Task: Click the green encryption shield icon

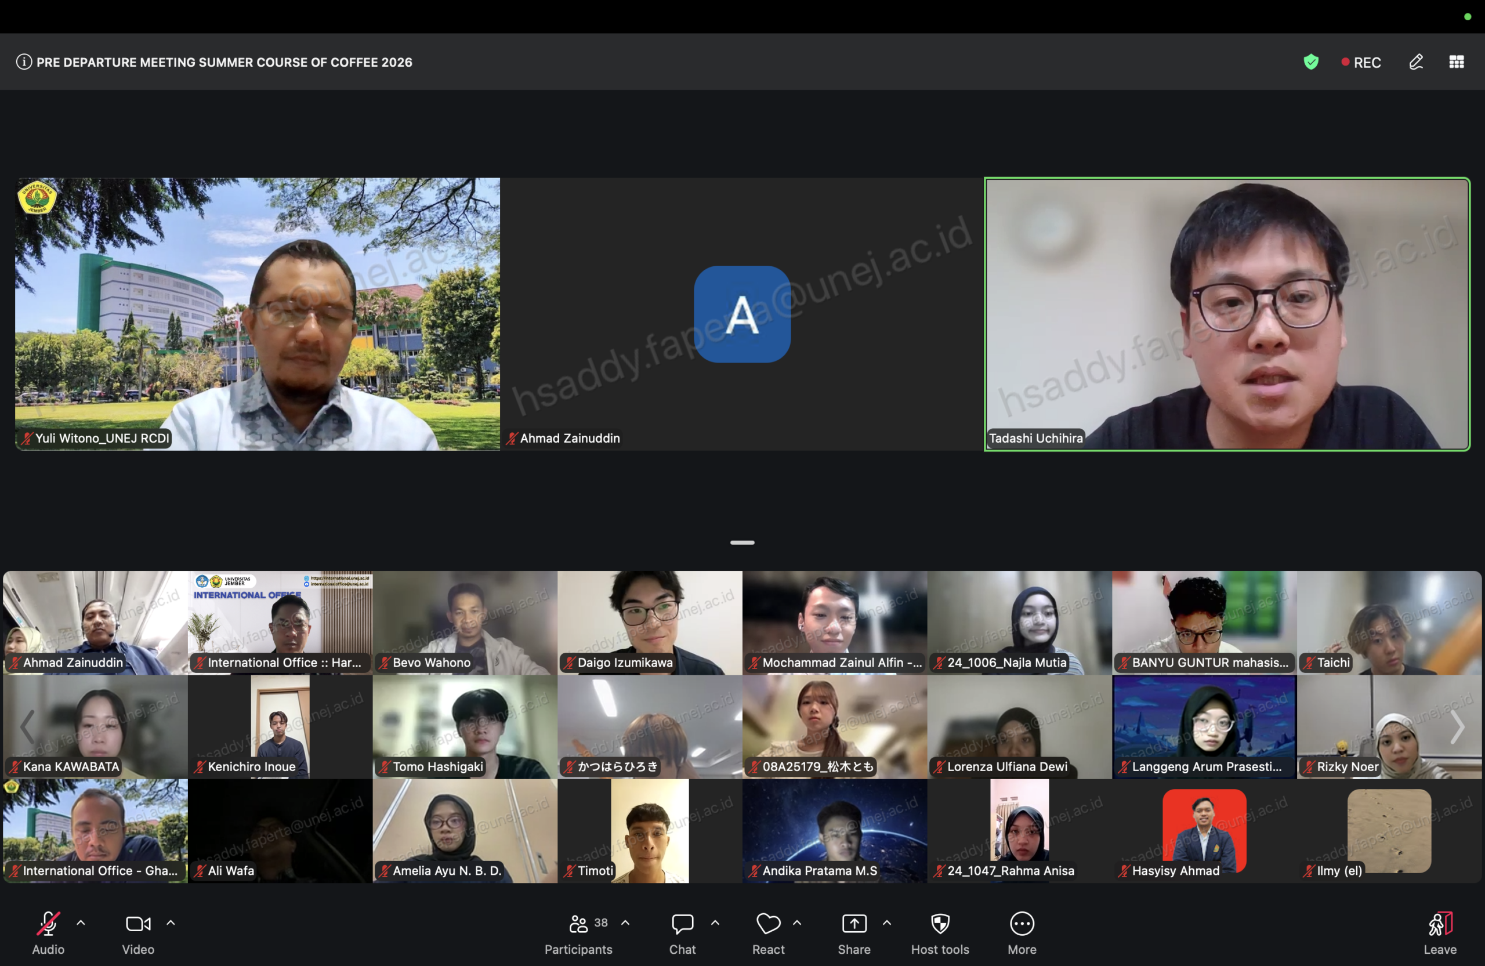Action: tap(1311, 61)
